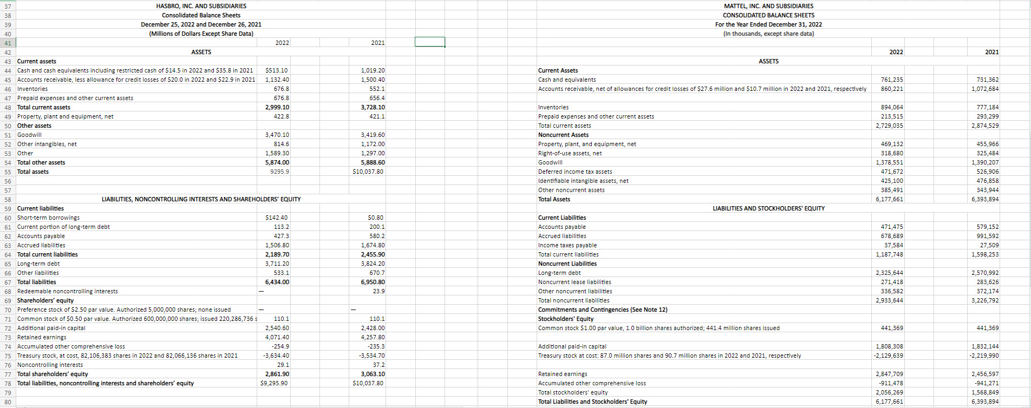The image size is (1031, 408).
Task: Click Hasbro 2021 shareholders' equity 3,063.10
Action: point(373,374)
